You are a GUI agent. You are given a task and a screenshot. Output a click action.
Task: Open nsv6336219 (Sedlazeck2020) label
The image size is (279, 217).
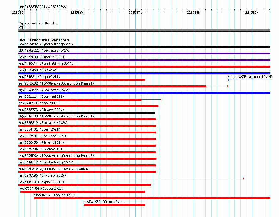43,123
